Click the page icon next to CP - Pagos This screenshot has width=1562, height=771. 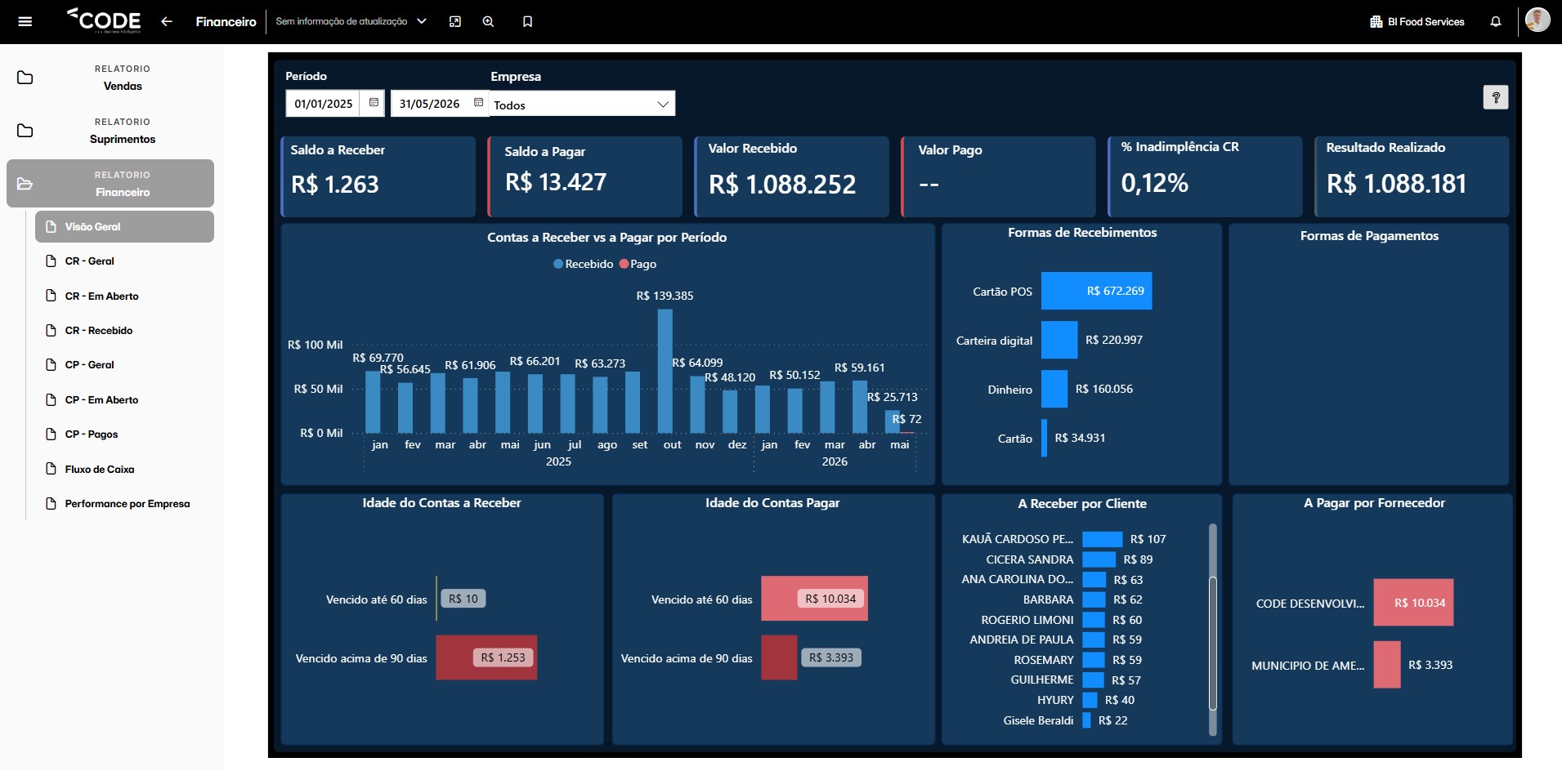coord(51,434)
